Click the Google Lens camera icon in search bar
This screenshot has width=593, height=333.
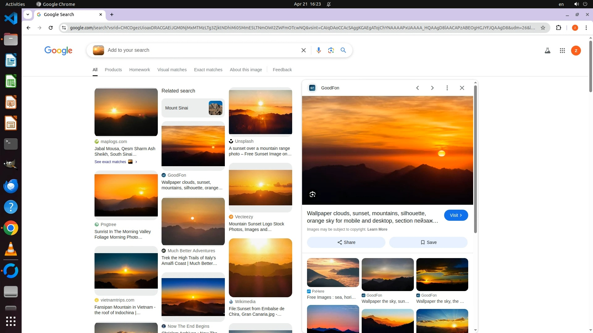331,50
